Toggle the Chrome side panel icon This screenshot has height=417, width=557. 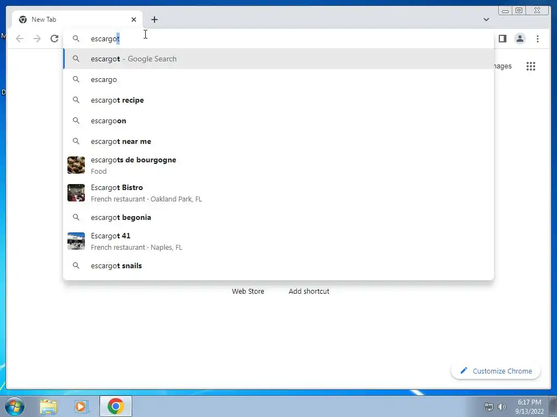[x=502, y=39]
